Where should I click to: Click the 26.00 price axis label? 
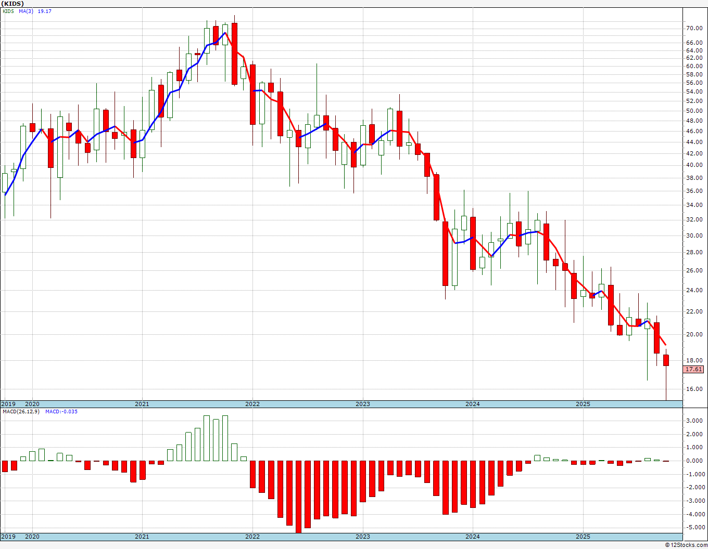[694, 270]
